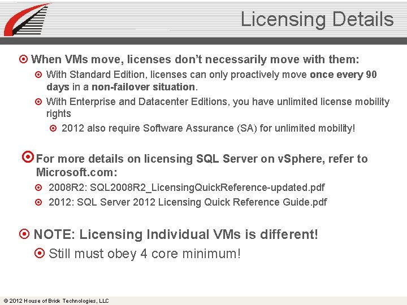Click the bullet icon beside 'Still must obey'
The width and height of the screenshot is (407, 305).
pos(40,253)
